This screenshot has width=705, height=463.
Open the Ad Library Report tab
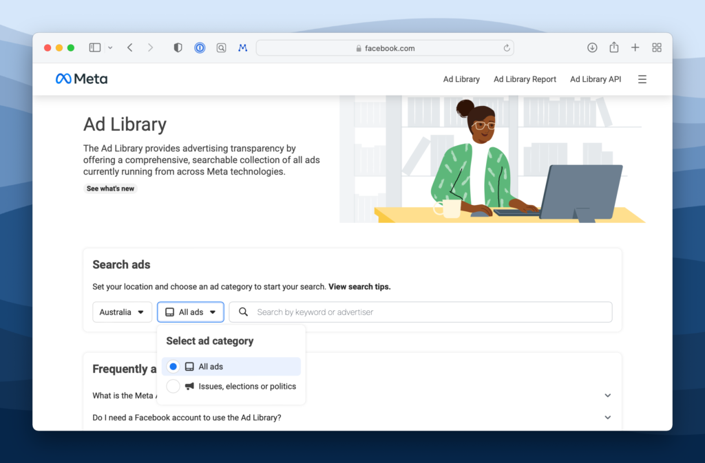click(525, 79)
